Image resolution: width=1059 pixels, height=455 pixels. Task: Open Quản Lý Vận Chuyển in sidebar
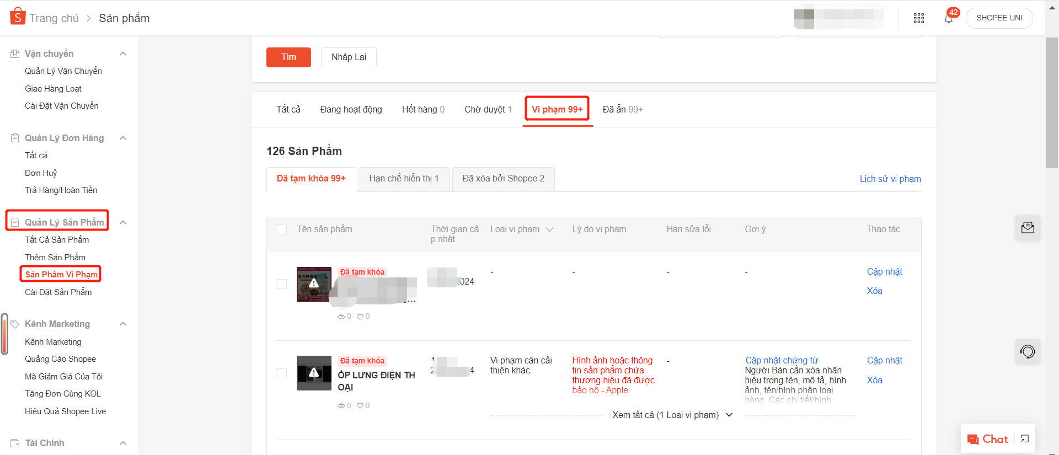tap(63, 71)
